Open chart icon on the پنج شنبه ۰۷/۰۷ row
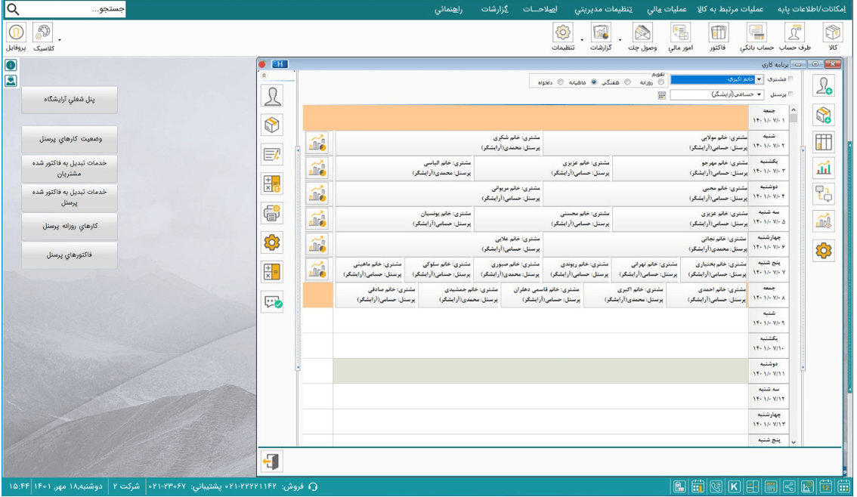 point(317,270)
